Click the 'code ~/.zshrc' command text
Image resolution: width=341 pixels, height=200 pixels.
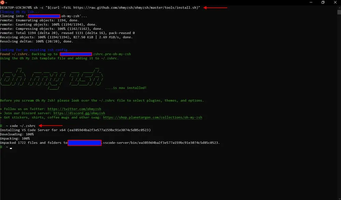point(23,126)
